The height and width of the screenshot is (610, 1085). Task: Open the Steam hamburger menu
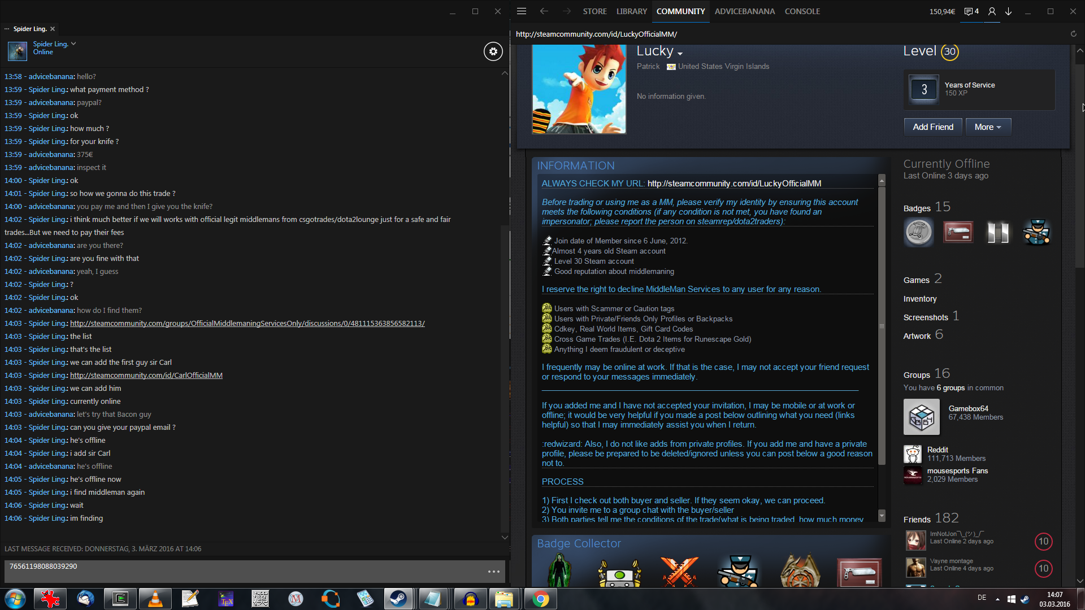(522, 11)
